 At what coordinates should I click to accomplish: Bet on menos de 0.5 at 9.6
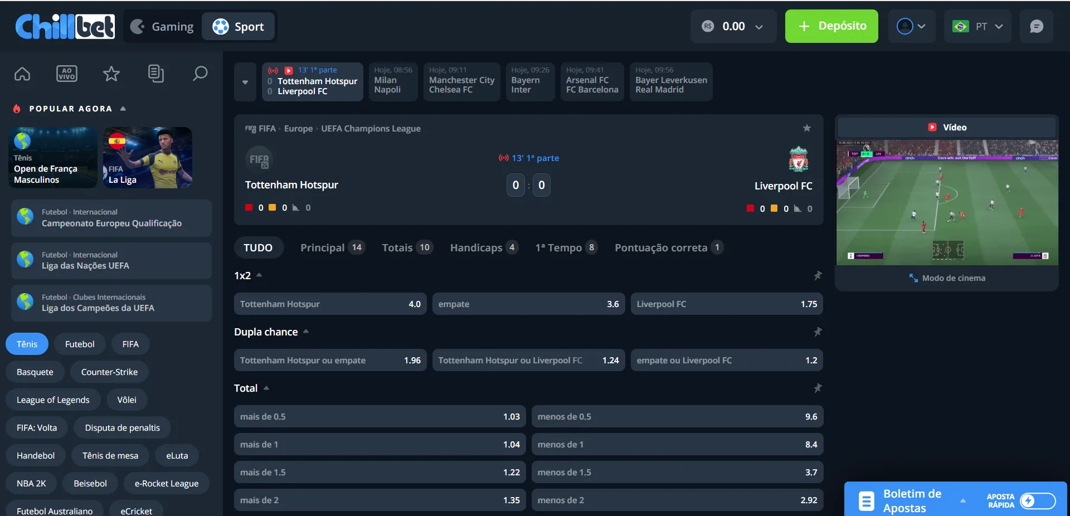point(677,416)
